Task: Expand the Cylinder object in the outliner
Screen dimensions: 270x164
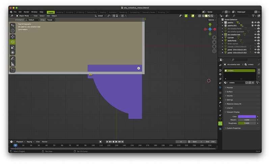Action: pos(222,37)
